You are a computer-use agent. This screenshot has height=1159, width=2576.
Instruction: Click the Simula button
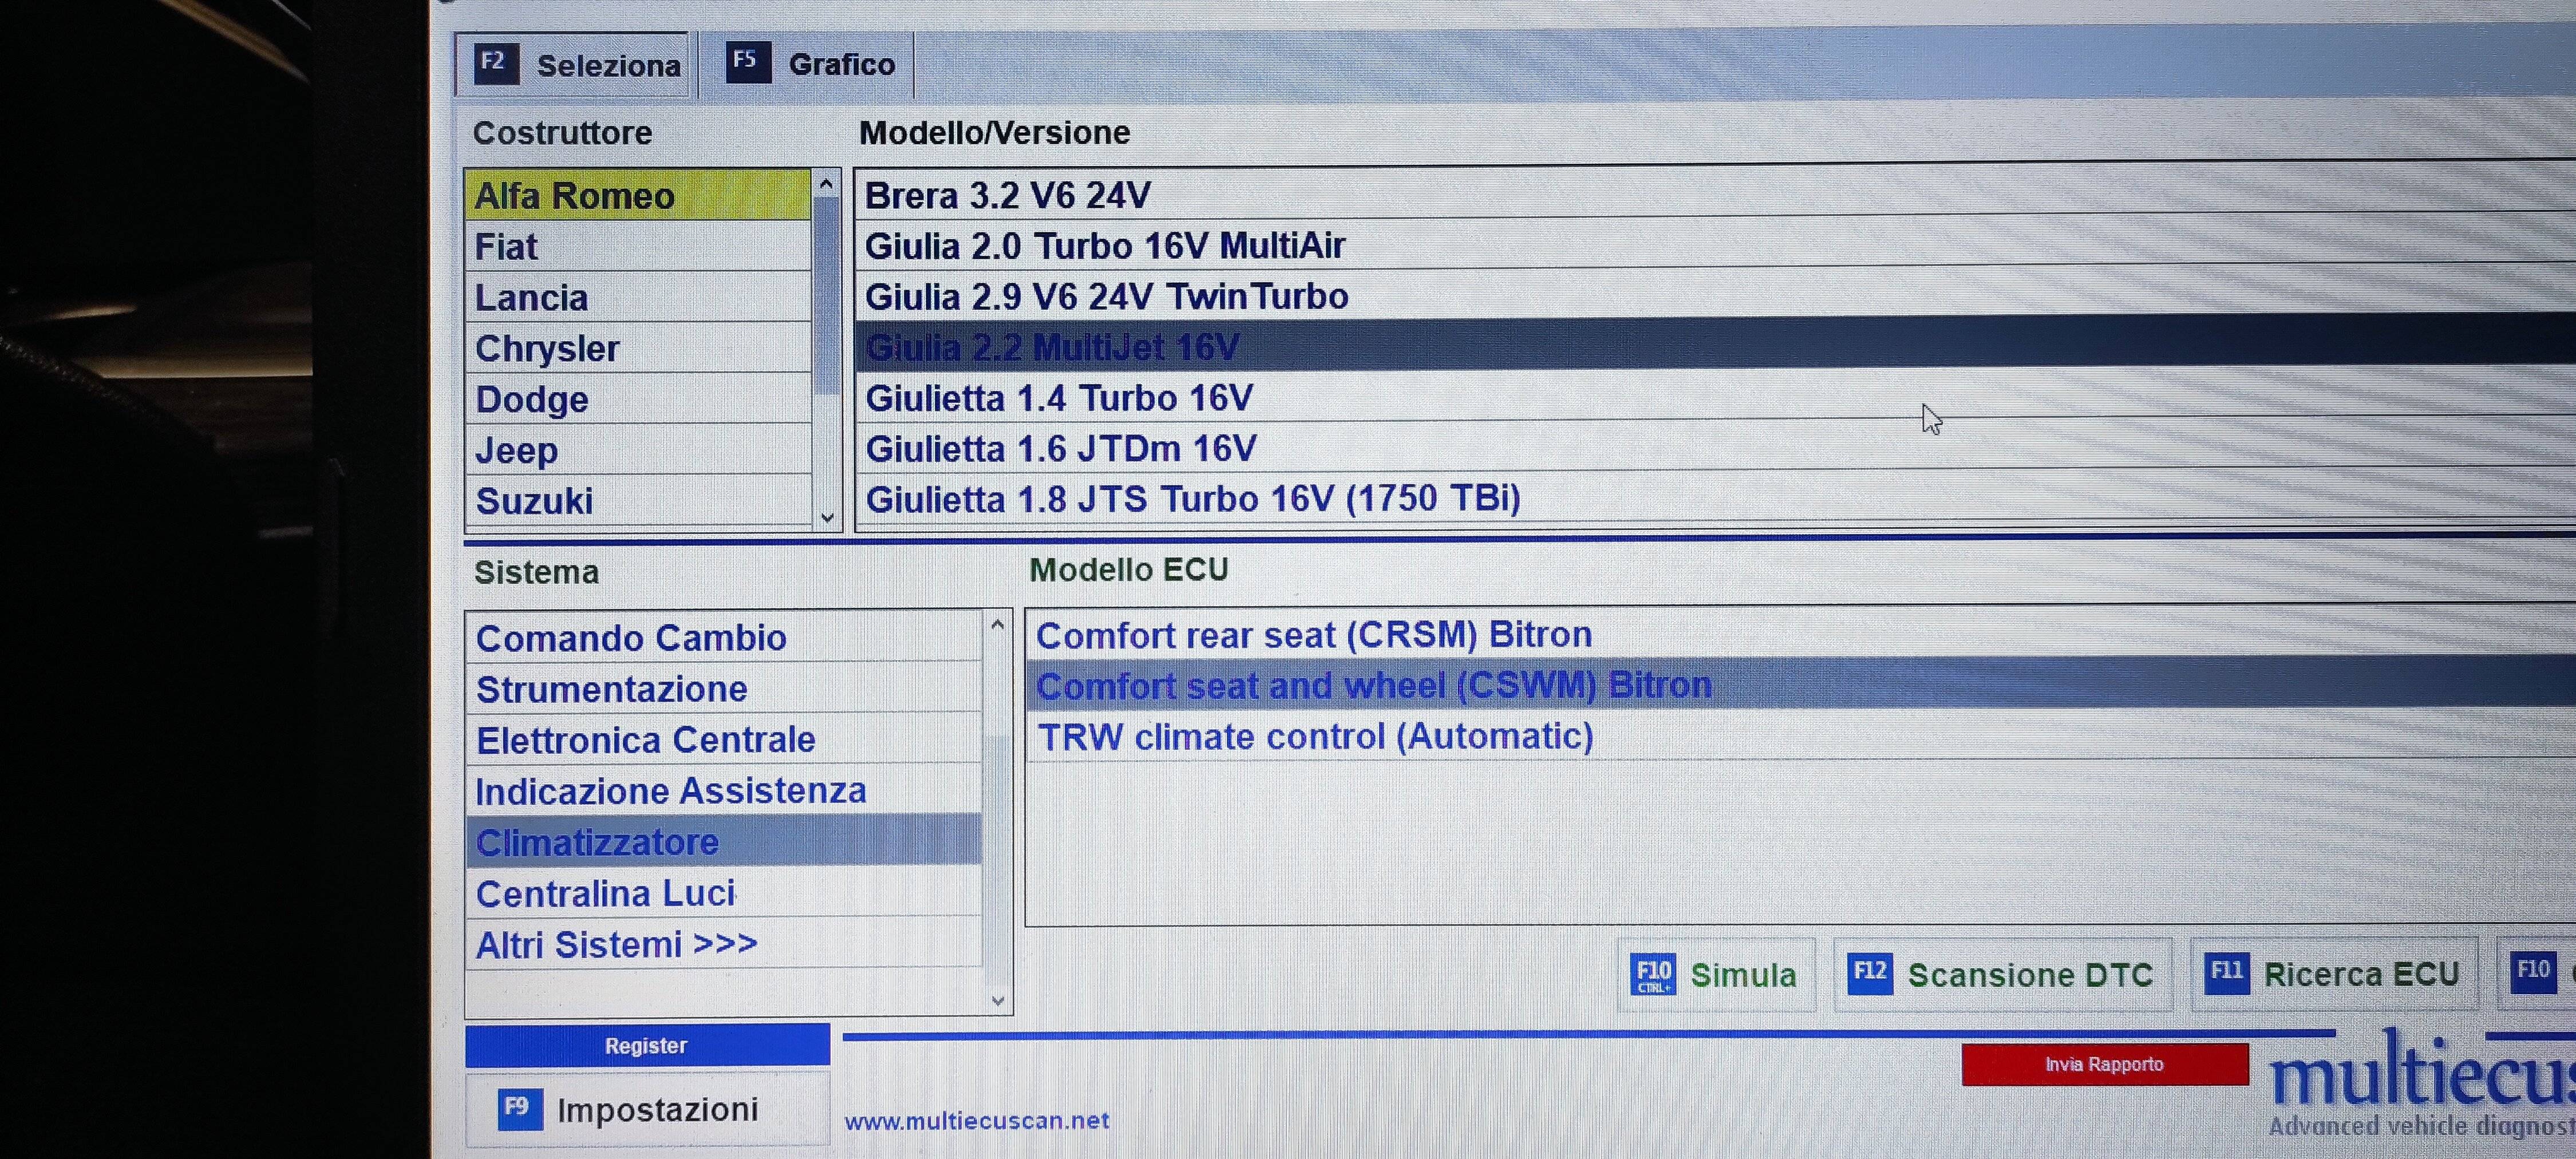1716,974
